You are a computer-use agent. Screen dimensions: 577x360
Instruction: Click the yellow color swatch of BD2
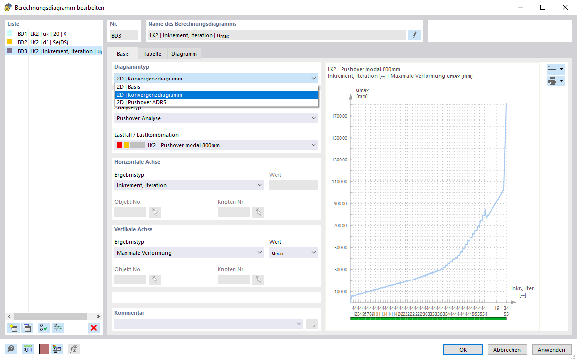pos(10,42)
